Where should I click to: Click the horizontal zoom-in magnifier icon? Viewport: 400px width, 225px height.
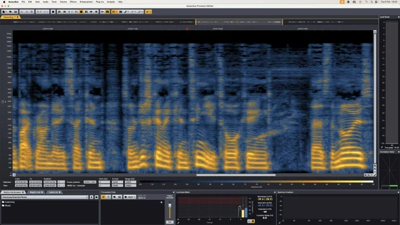pos(365,175)
